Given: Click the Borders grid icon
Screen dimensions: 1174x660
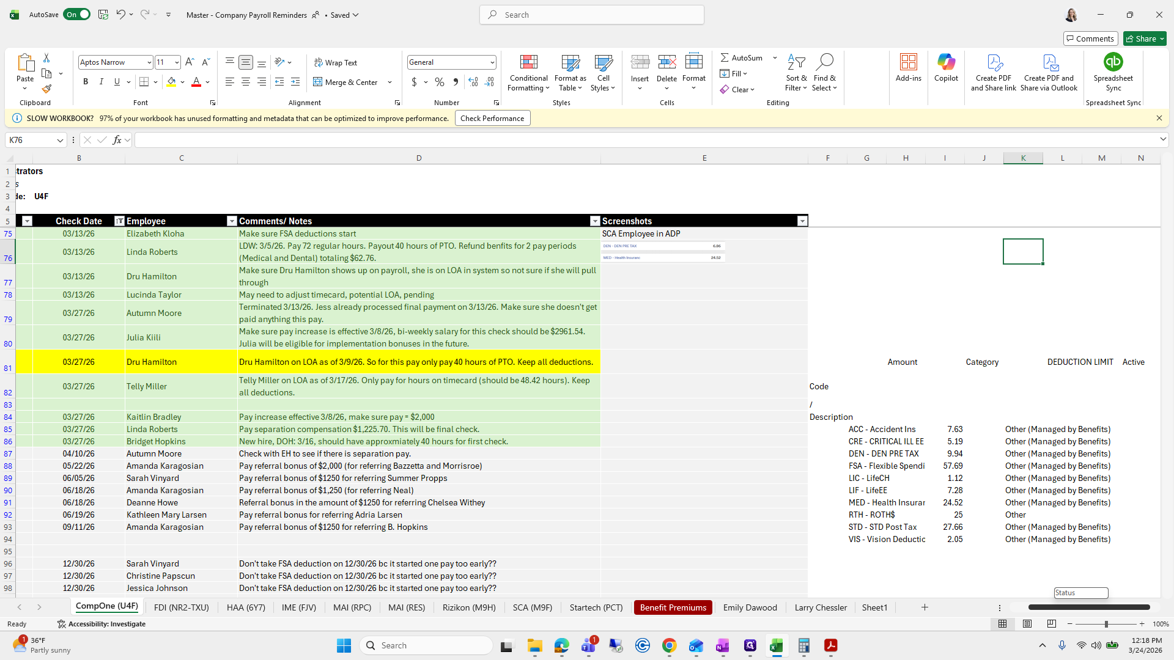Looking at the screenshot, I should (144, 82).
